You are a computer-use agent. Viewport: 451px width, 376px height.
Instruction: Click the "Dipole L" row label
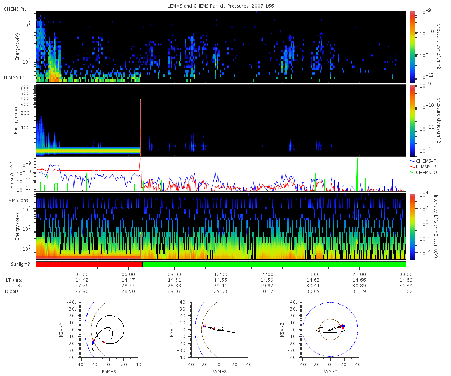click(14, 291)
